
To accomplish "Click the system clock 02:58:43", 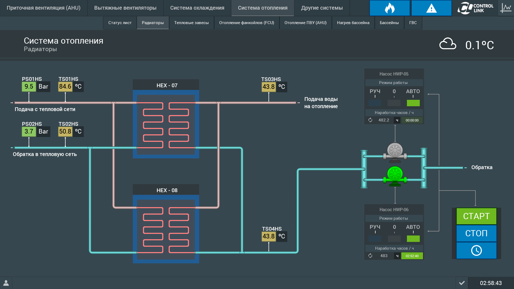I will click(x=491, y=283).
